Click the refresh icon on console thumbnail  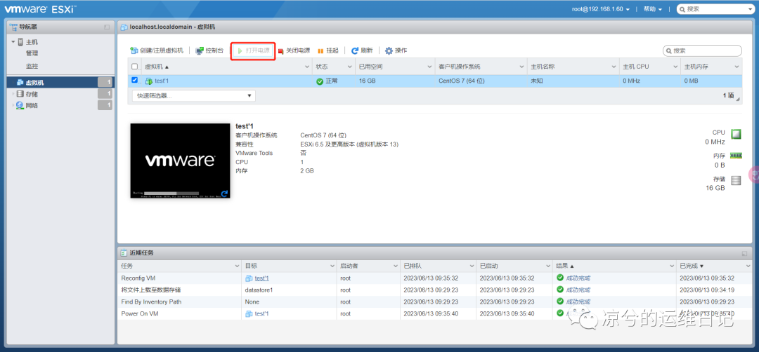pos(224,194)
